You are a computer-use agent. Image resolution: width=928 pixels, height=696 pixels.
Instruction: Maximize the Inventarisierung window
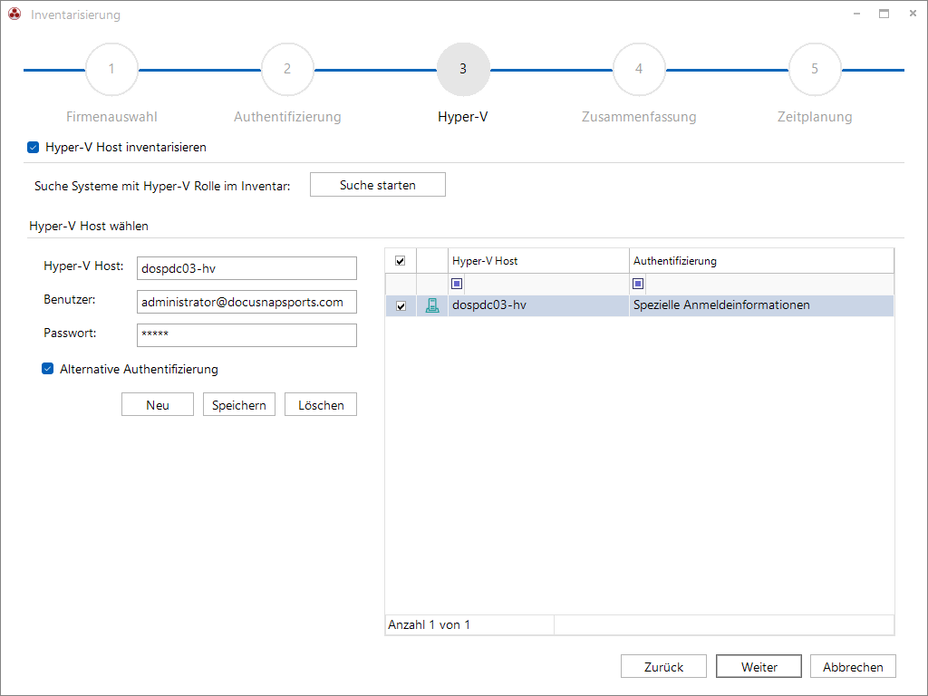click(884, 14)
